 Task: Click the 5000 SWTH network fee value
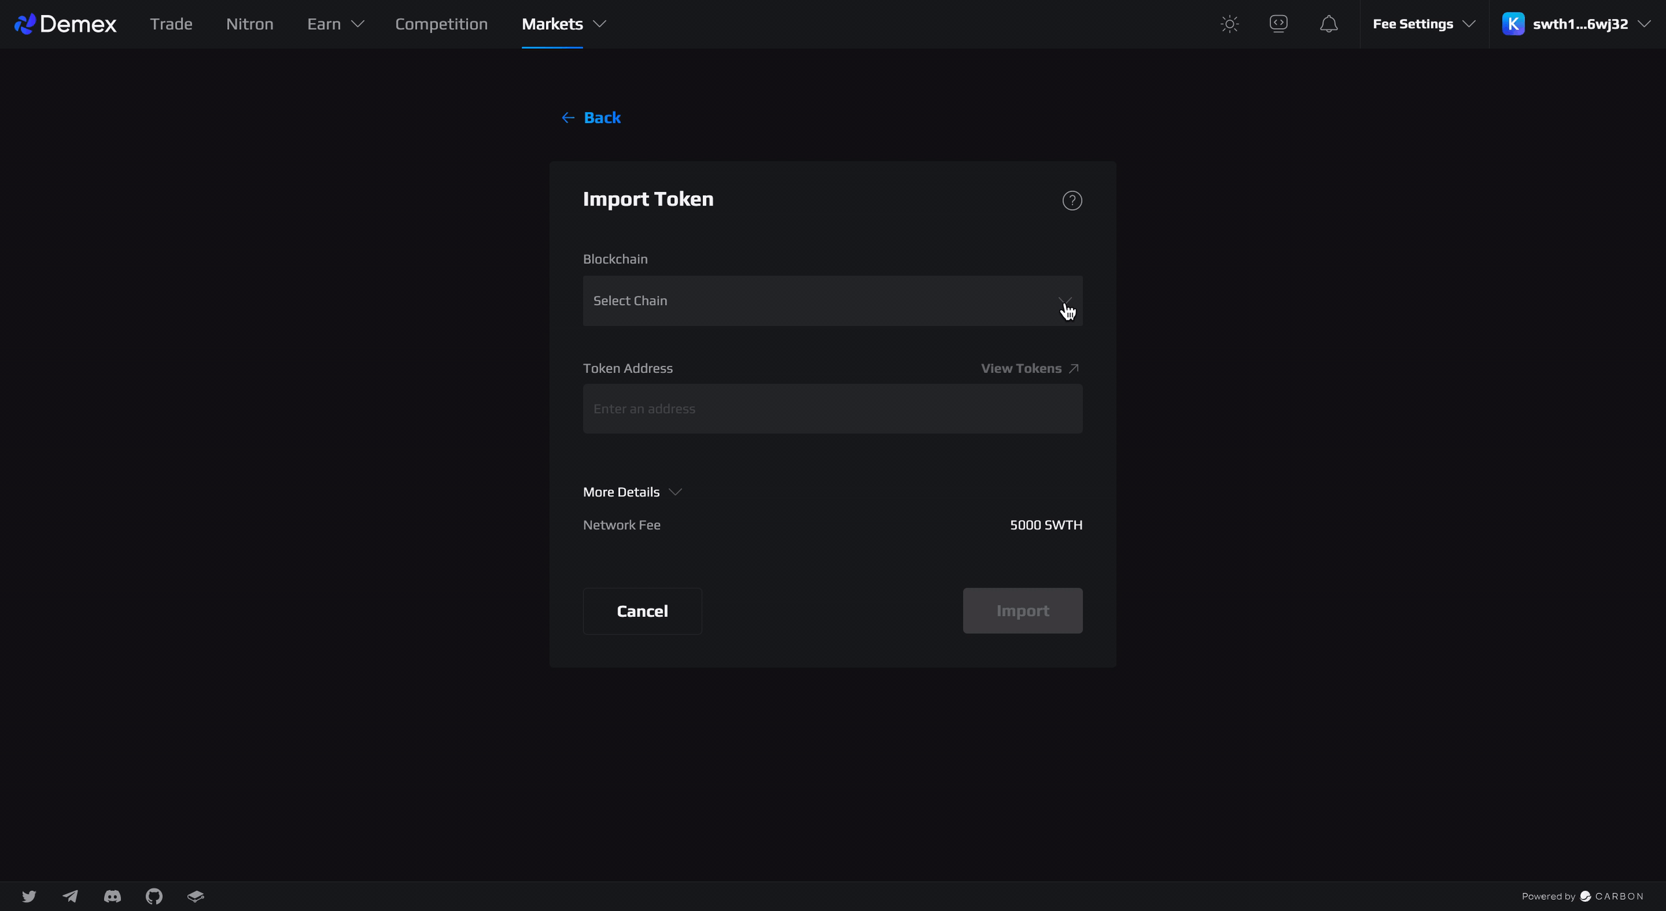point(1046,525)
